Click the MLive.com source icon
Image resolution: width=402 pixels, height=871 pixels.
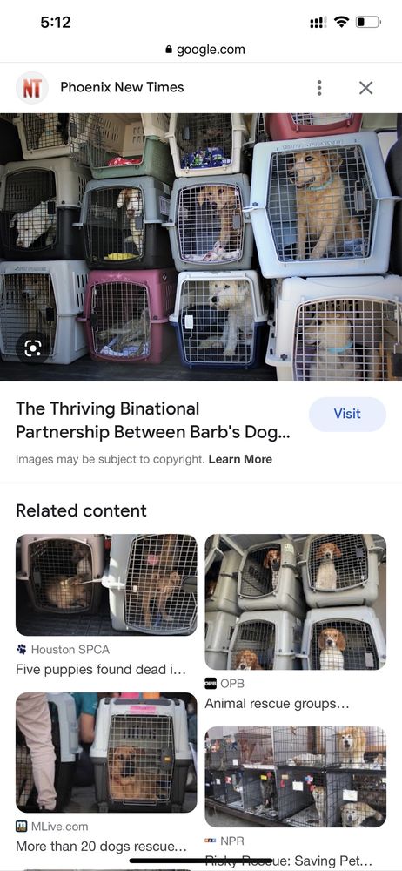pyautogui.click(x=21, y=826)
